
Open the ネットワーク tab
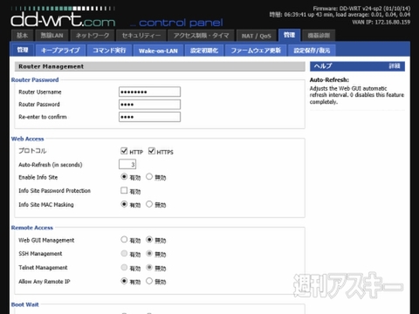point(93,36)
